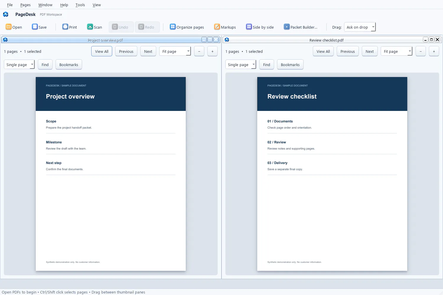443x295 pixels.
Task: Open the Help menu
Action: [64, 5]
